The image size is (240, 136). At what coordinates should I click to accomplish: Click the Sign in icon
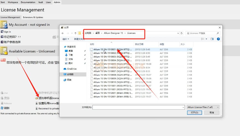[2, 32]
